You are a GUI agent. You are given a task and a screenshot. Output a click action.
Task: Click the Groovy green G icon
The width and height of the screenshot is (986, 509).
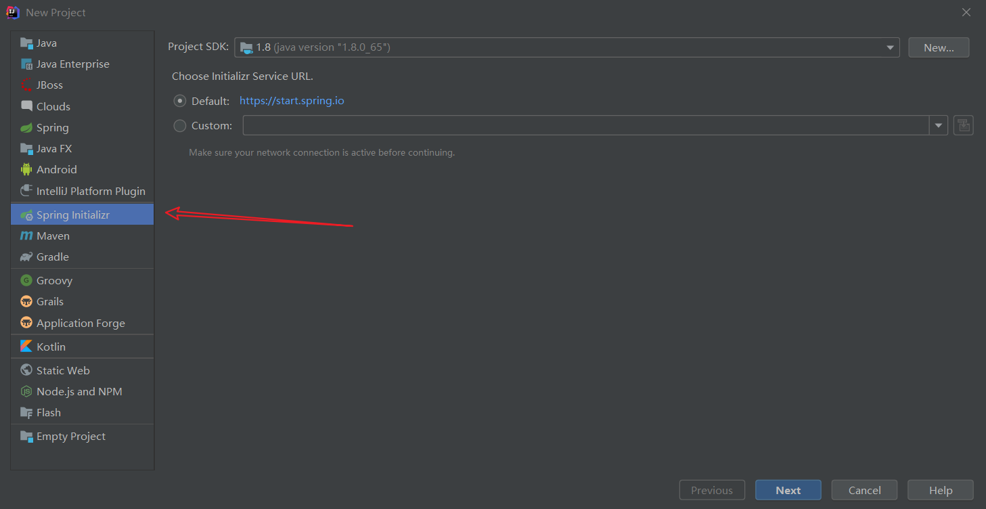[26, 280]
